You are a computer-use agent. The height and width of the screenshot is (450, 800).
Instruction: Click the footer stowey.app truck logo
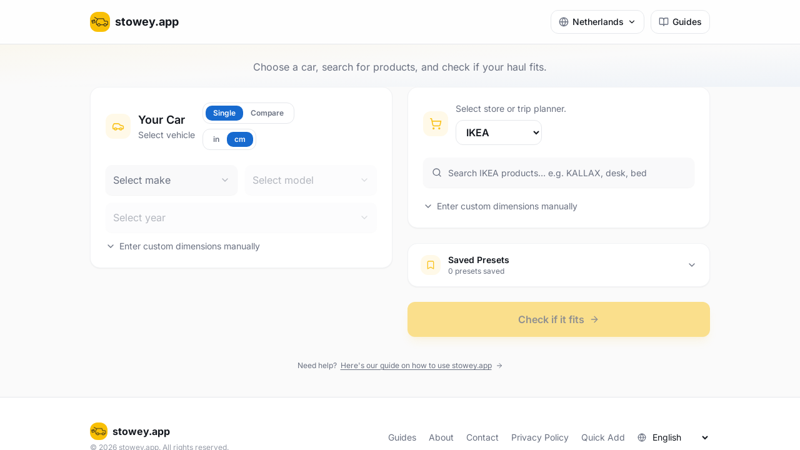click(99, 431)
